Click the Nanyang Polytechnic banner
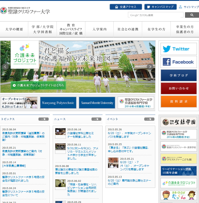 click(58, 103)
